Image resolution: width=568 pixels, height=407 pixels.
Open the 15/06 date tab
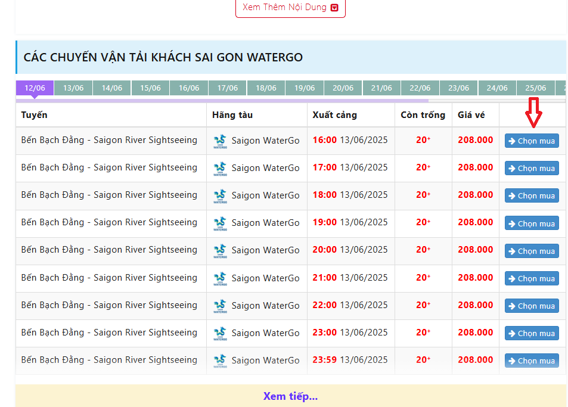coord(150,88)
